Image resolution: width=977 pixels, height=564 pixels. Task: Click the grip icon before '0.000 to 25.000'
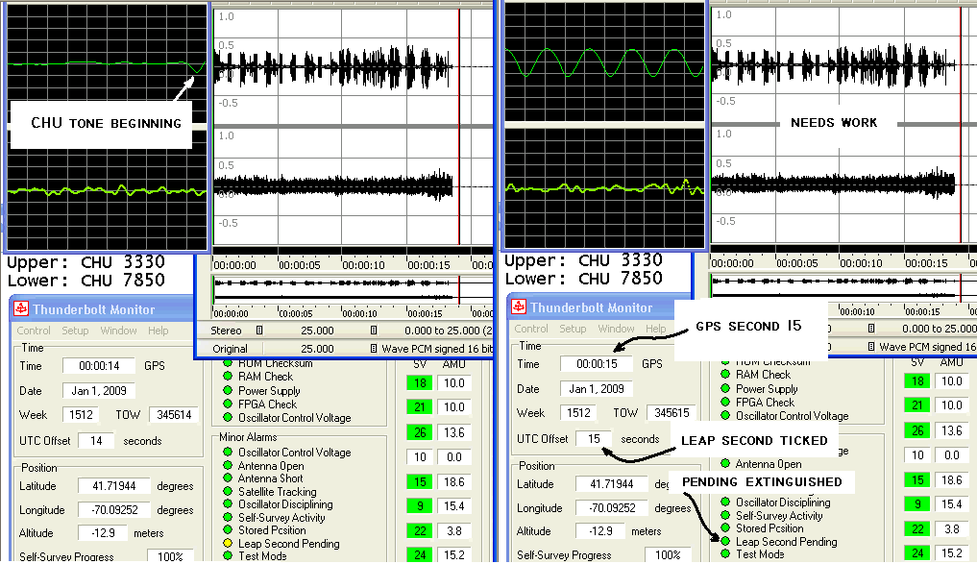[x=374, y=331]
